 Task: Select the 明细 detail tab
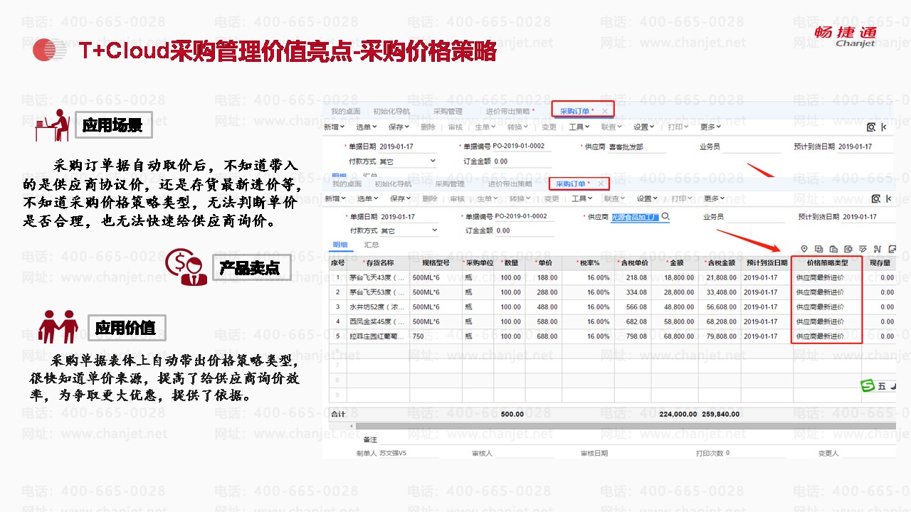click(340, 245)
